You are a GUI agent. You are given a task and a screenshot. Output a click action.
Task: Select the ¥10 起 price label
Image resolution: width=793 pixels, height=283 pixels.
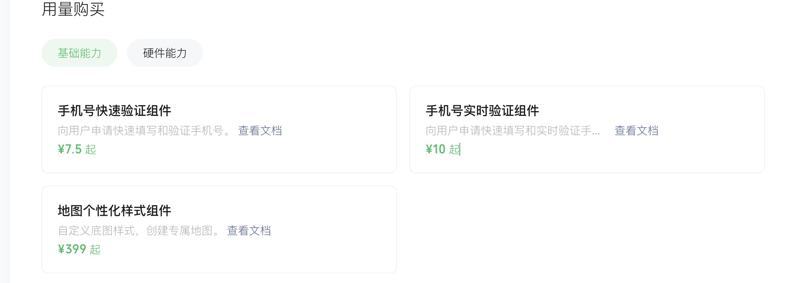(x=443, y=149)
